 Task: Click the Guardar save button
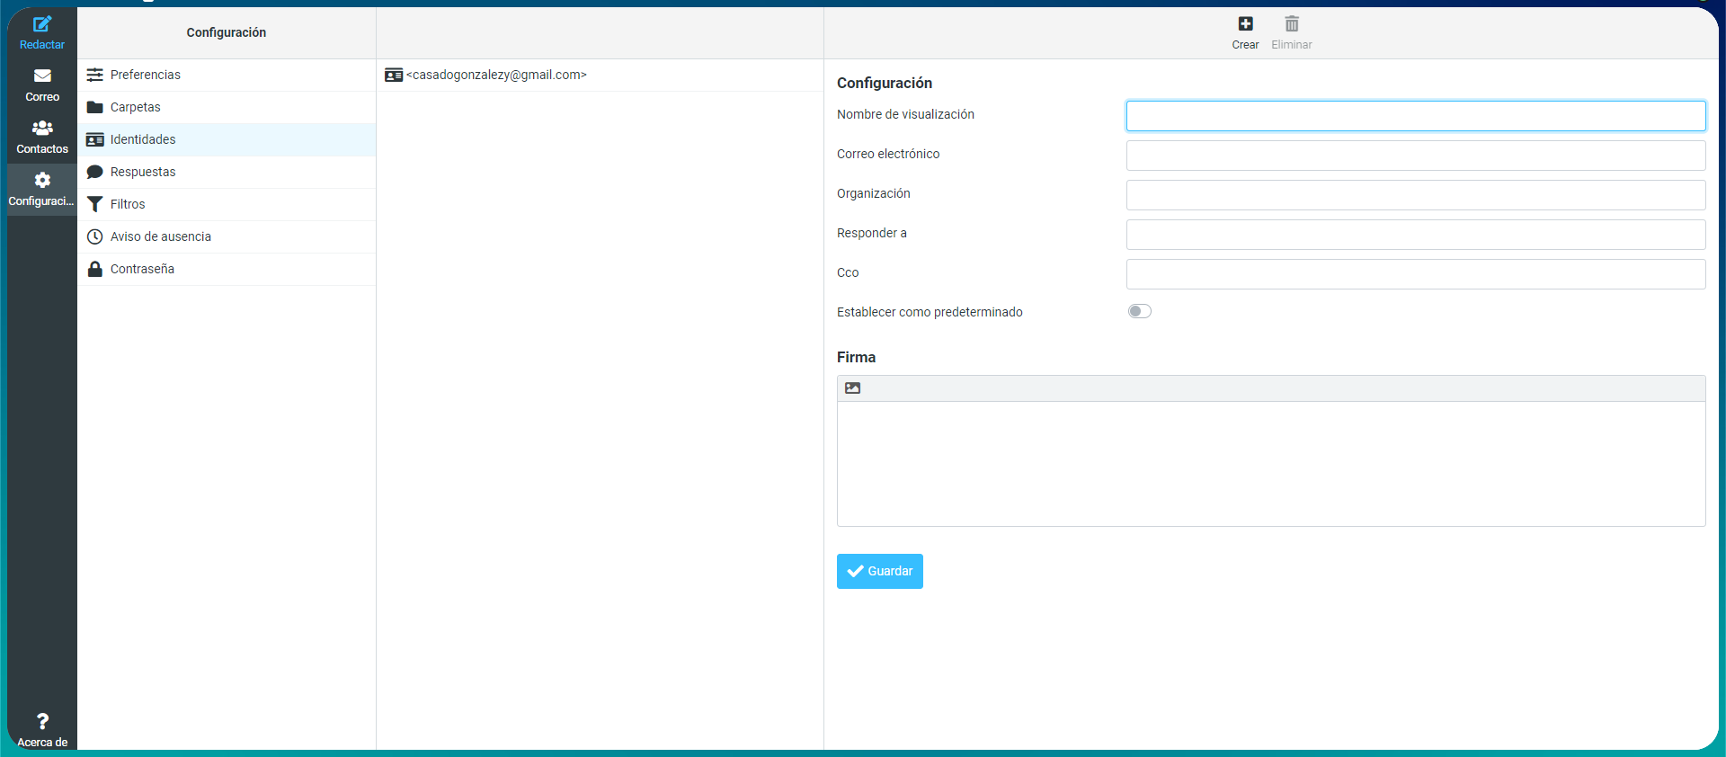pos(880,571)
